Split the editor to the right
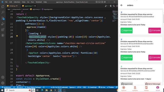 117,6
